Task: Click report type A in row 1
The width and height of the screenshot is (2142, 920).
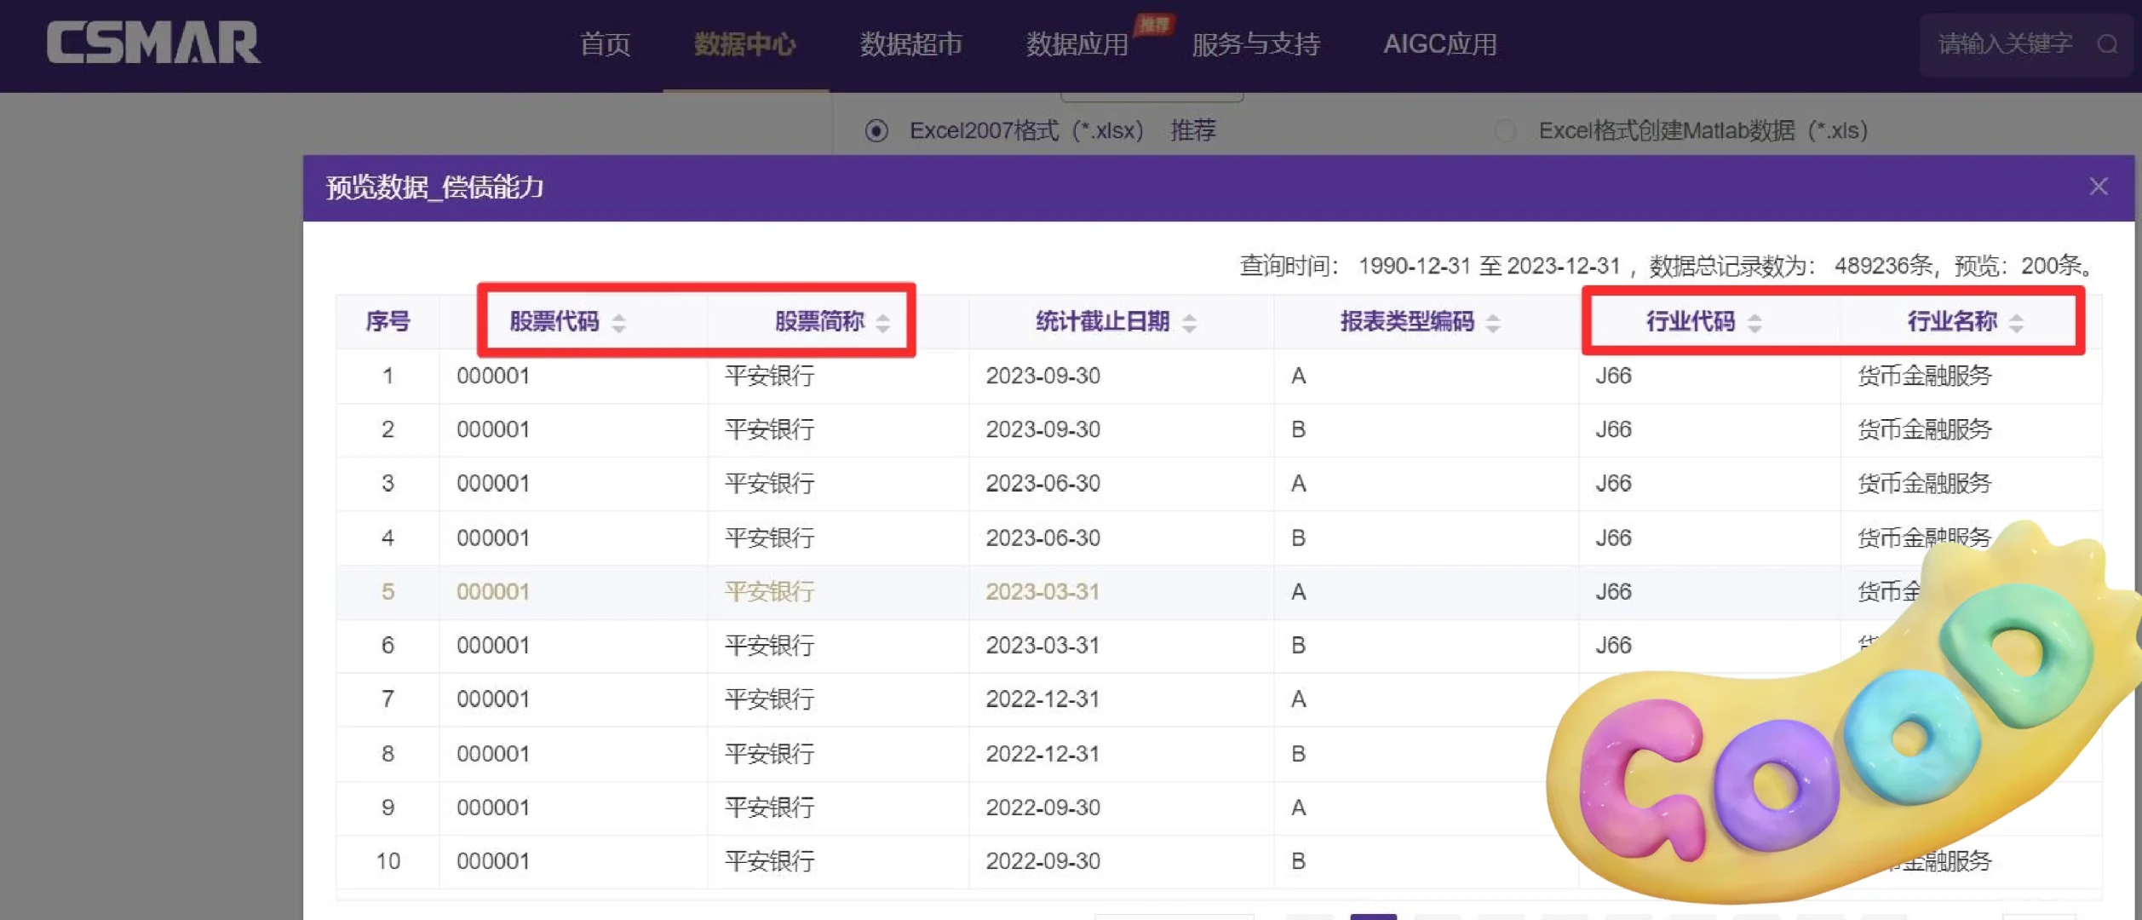Action: point(1298,376)
